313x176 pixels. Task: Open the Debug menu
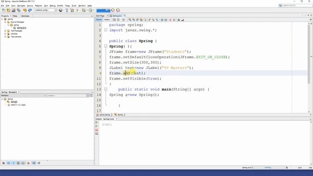click(52, 6)
